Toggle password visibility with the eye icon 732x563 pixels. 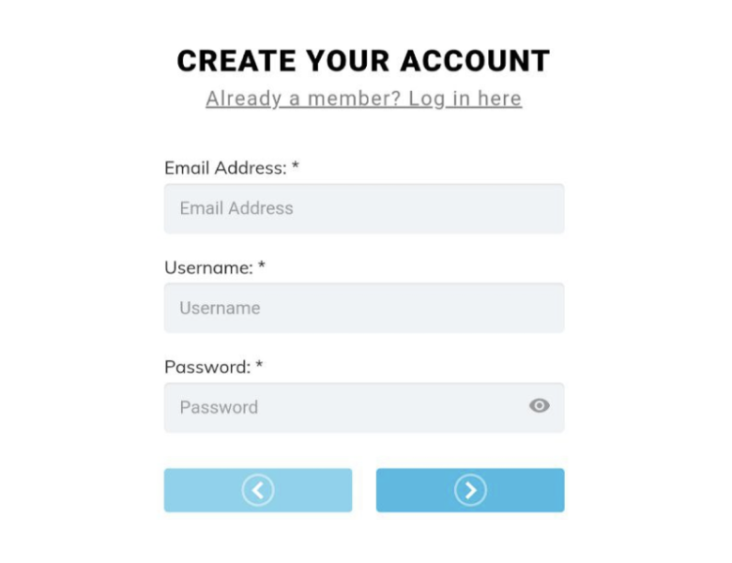[539, 406]
